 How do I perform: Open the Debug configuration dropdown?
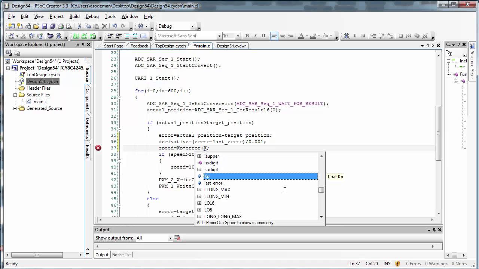[192, 27]
